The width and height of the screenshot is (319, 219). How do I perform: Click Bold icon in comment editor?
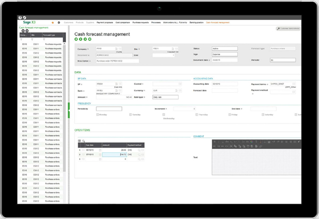tap(214, 142)
